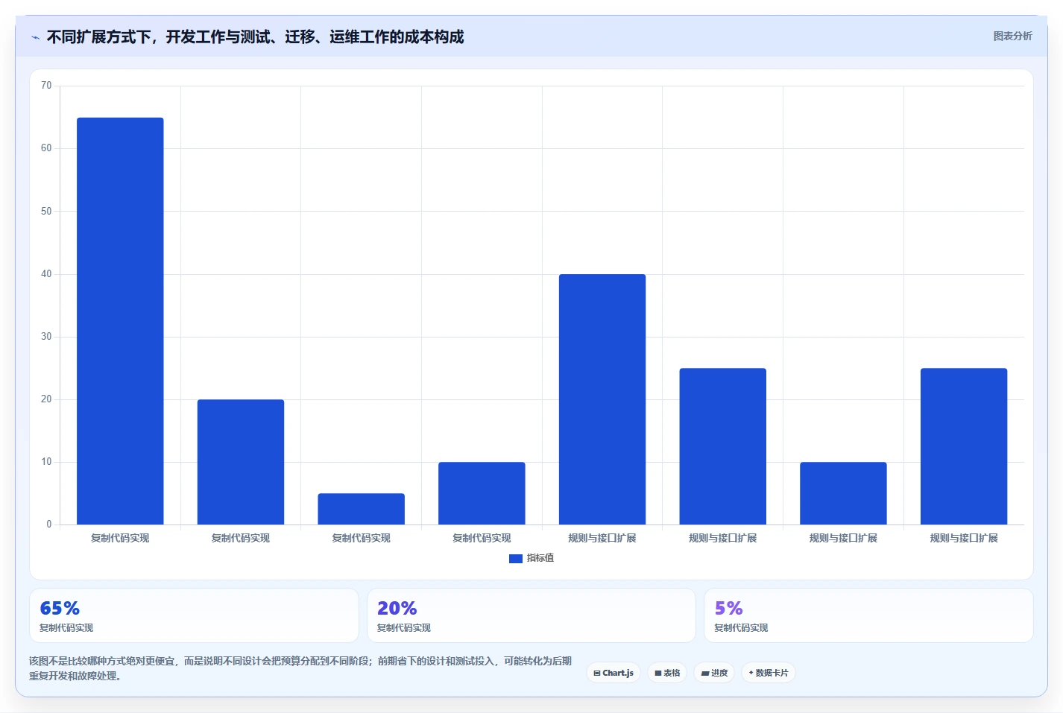
Task: Select the shortest bar with value 5
Action: coord(362,509)
